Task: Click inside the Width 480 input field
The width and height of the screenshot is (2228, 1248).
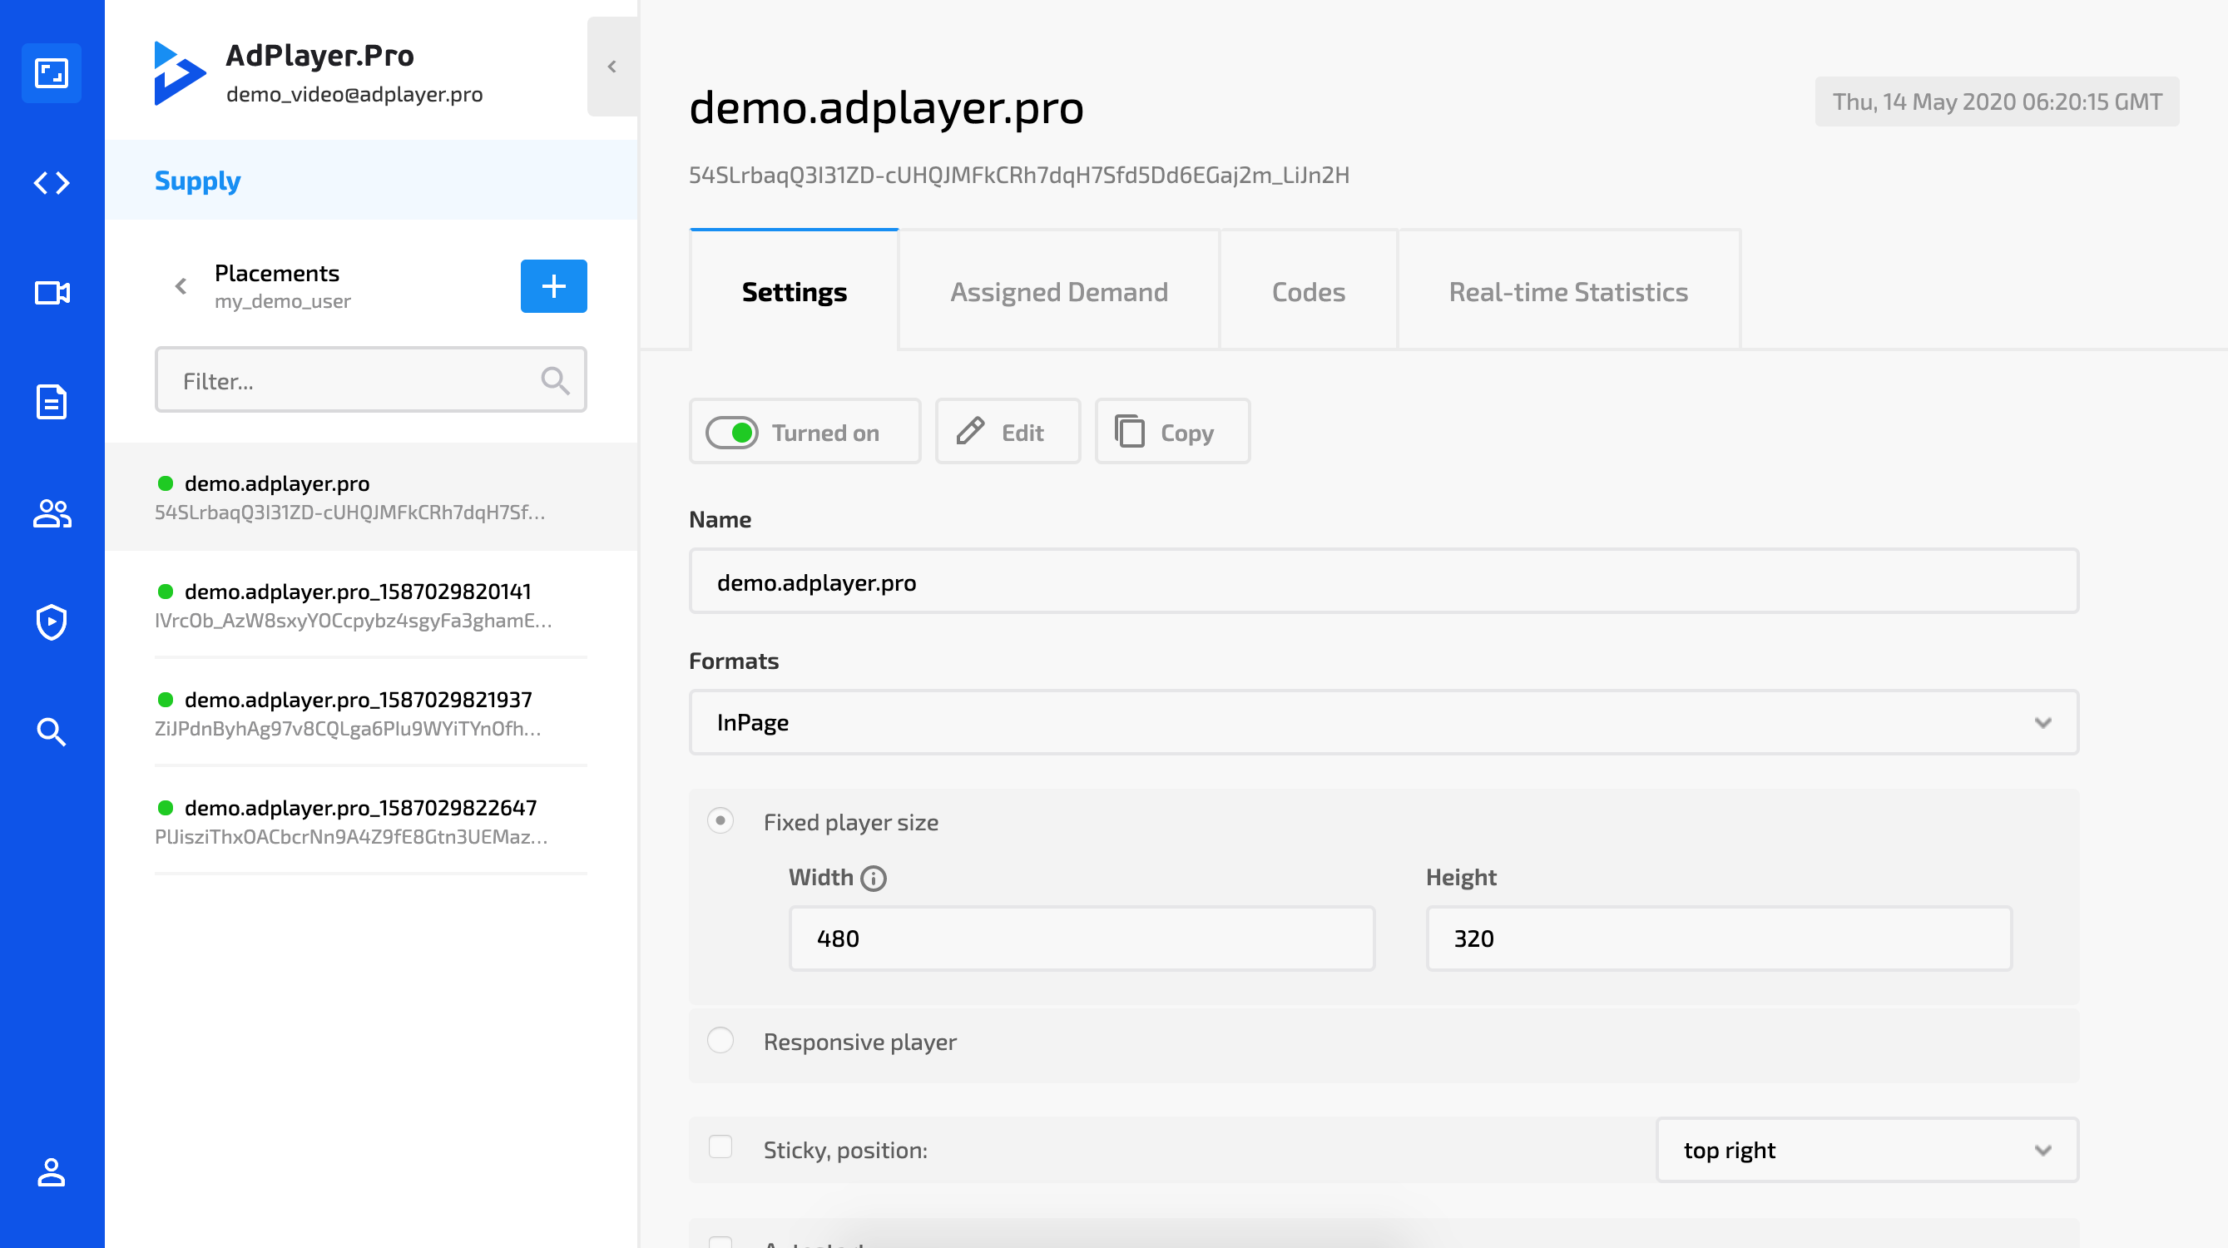Action: point(1081,938)
